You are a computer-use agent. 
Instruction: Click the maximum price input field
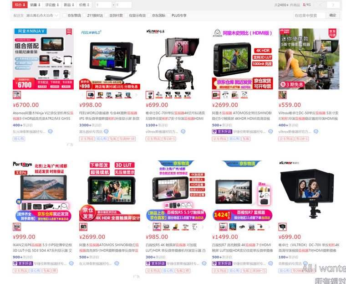point(123,5)
